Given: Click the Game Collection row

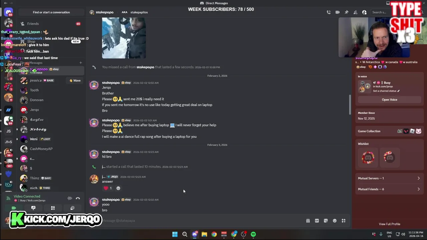Looking at the screenshot, I should 389,131.
